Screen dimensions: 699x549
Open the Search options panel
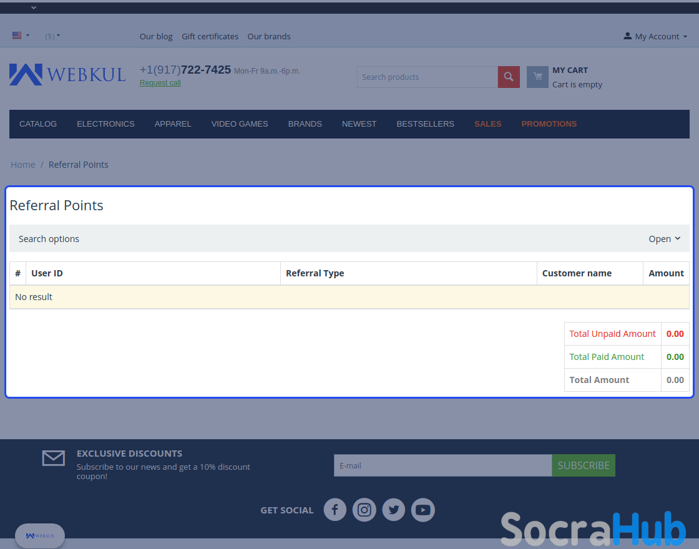tap(349, 239)
